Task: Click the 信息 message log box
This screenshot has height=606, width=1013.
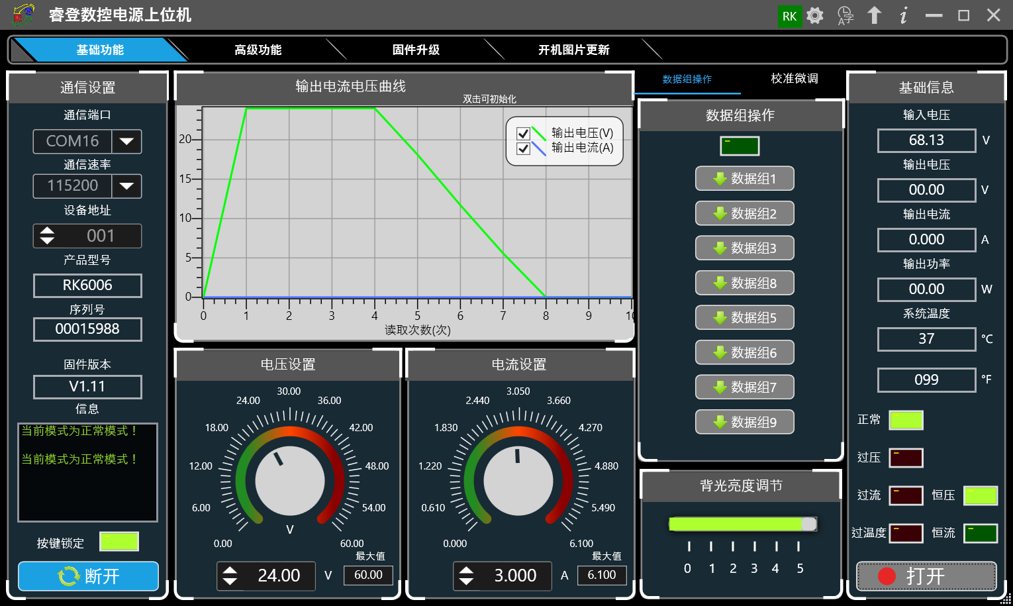Action: (87, 472)
